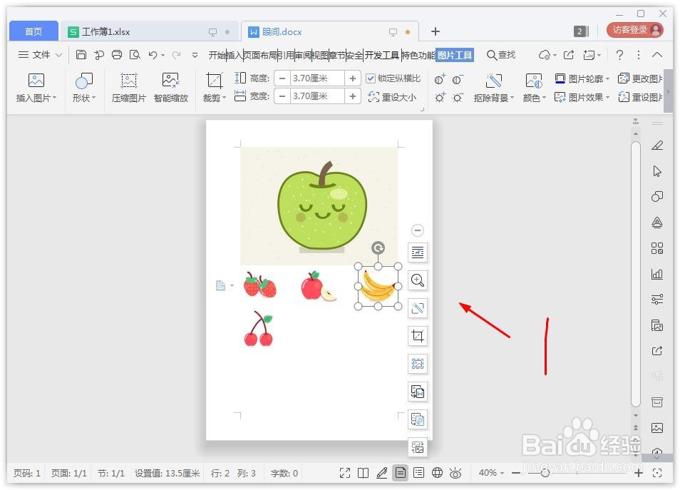This screenshot has height=490, width=680.
Task: Select the magnifier icon beside the image
Action: [x=417, y=280]
